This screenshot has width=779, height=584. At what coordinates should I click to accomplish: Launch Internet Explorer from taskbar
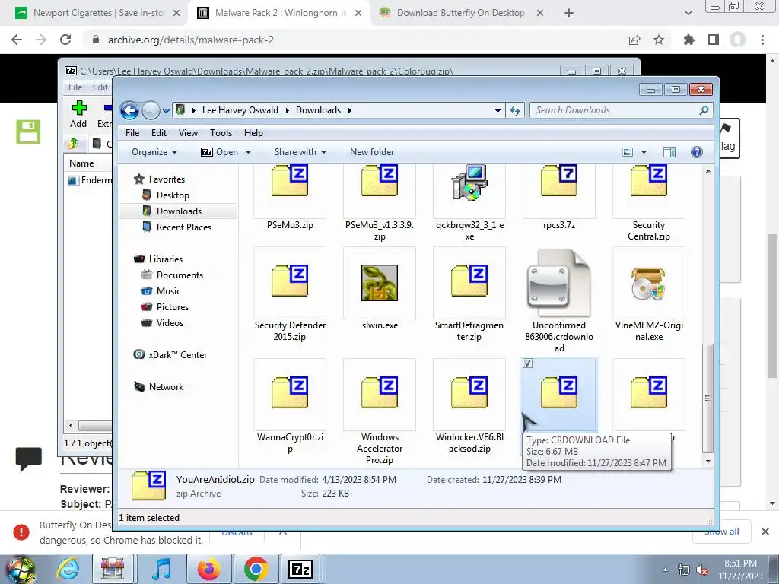click(68, 569)
